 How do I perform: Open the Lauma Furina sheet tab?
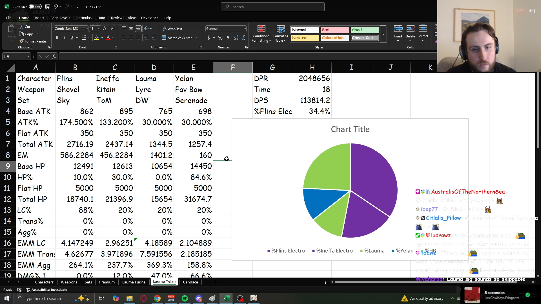(134, 282)
